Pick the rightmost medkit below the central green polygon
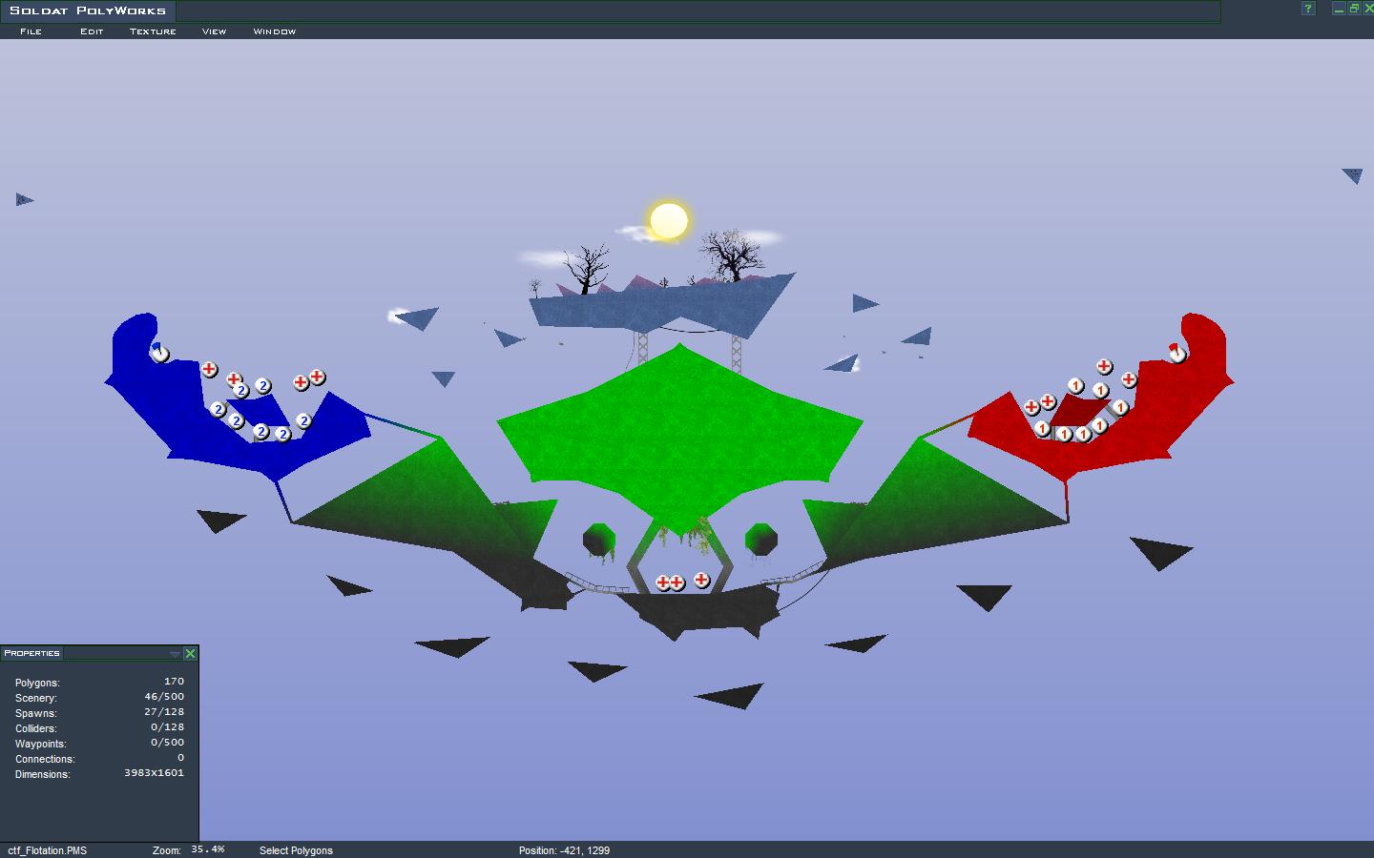This screenshot has height=858, width=1374. tap(701, 580)
